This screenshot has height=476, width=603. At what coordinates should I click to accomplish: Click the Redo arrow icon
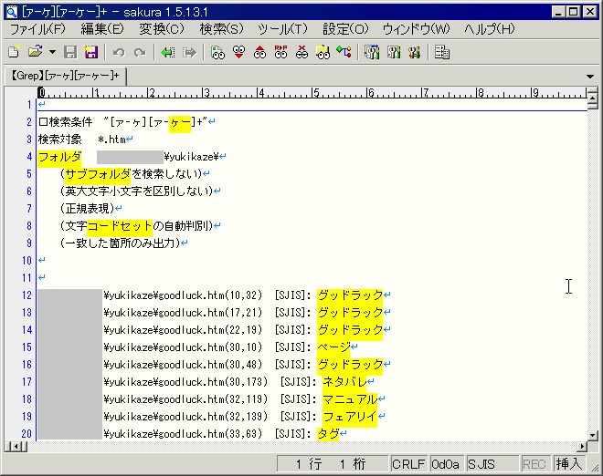tap(140, 52)
